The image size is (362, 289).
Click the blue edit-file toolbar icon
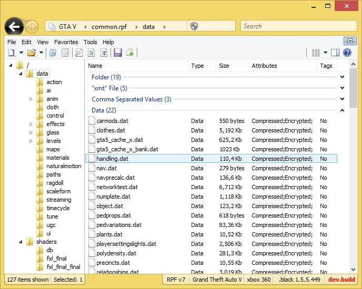[53, 53]
